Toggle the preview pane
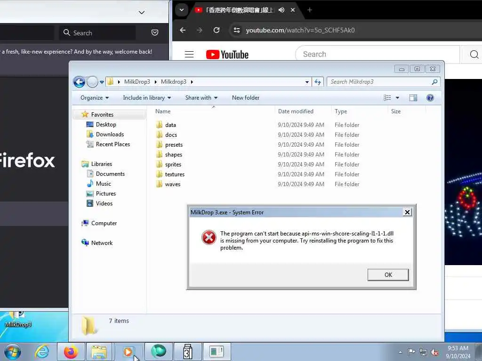The image size is (482, 361). [413, 98]
